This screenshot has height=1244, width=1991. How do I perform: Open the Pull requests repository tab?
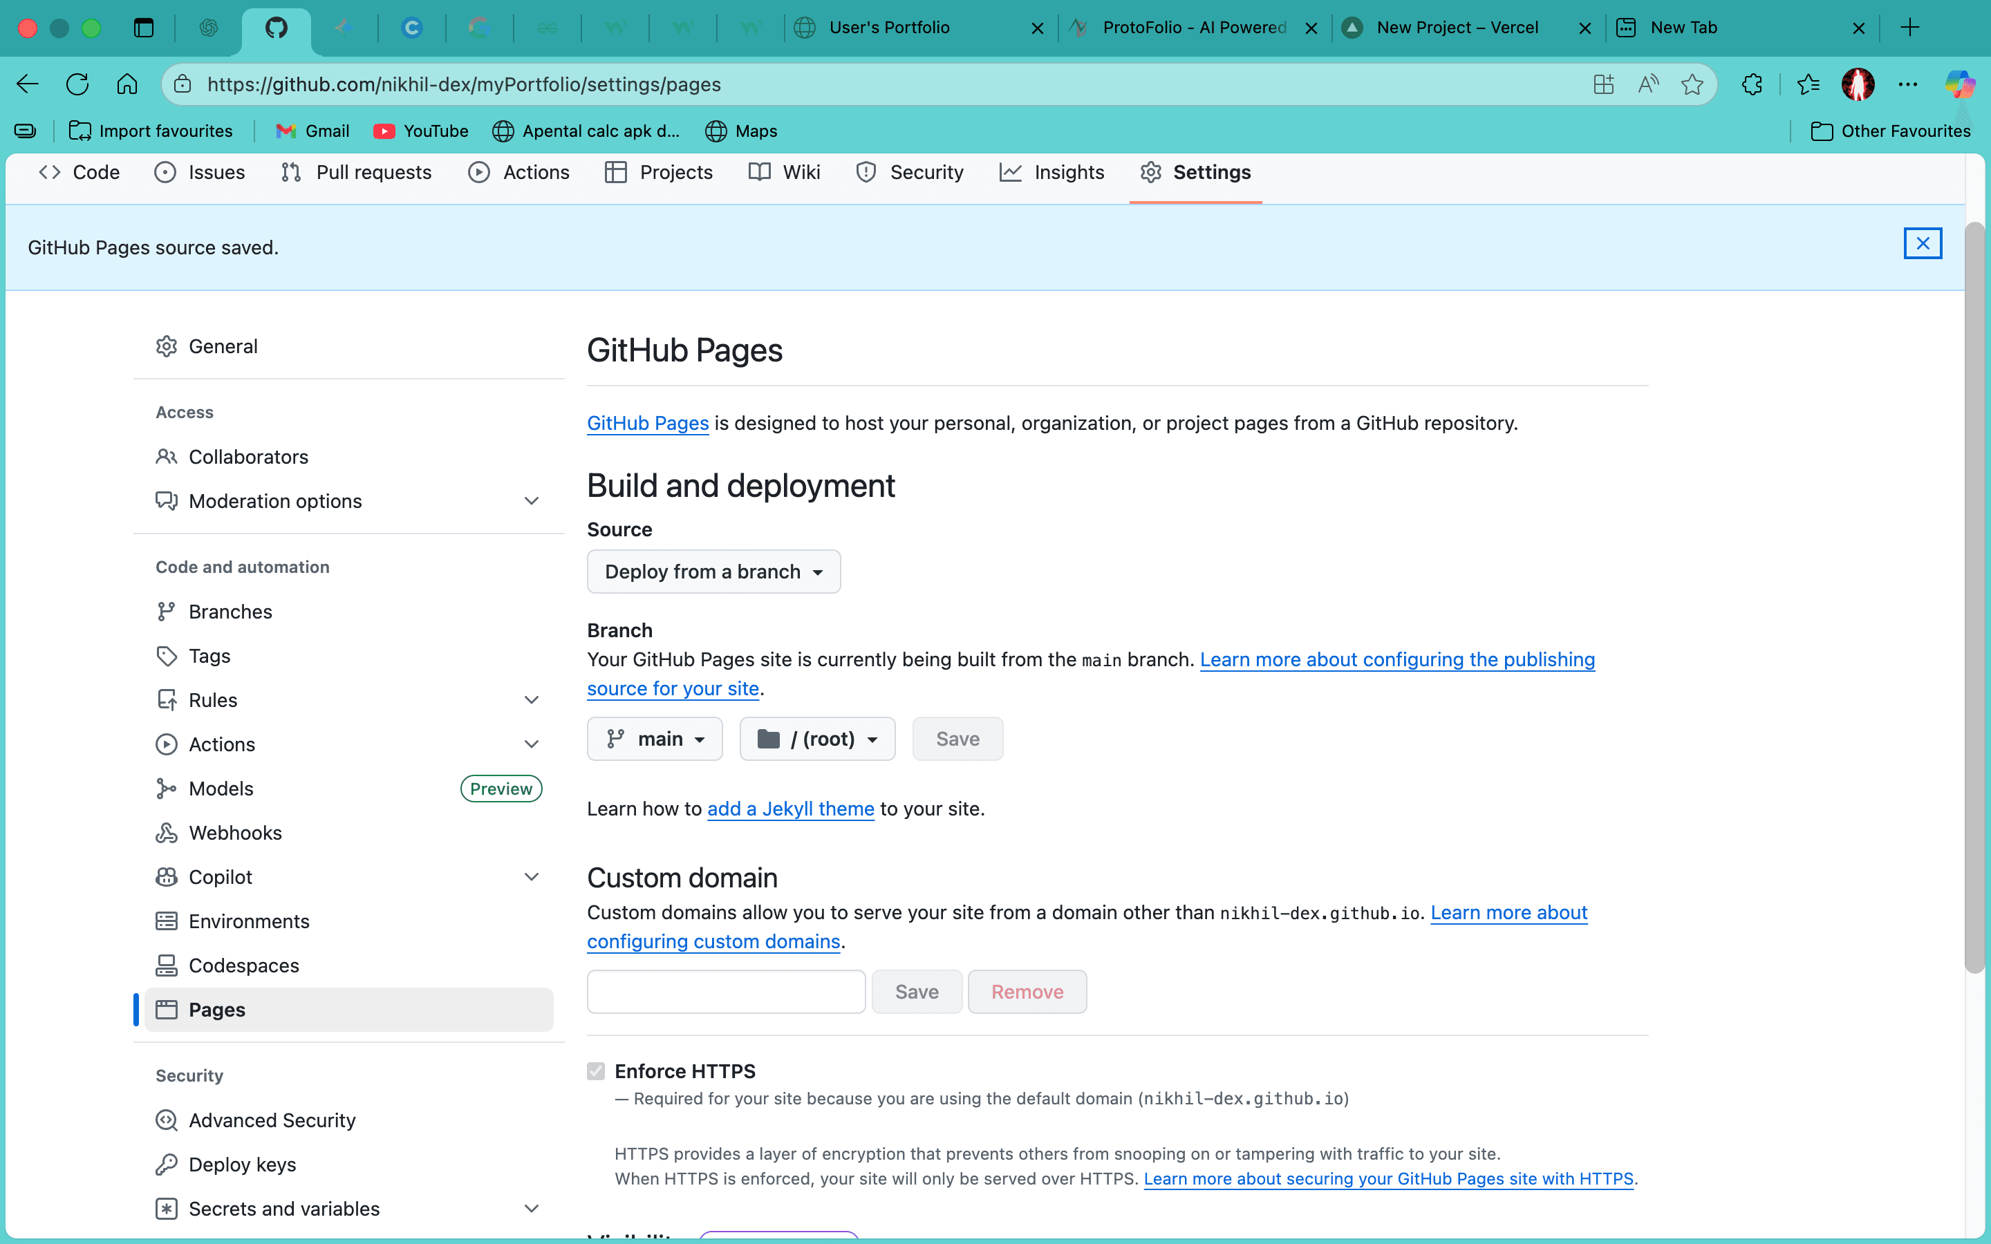click(x=356, y=172)
